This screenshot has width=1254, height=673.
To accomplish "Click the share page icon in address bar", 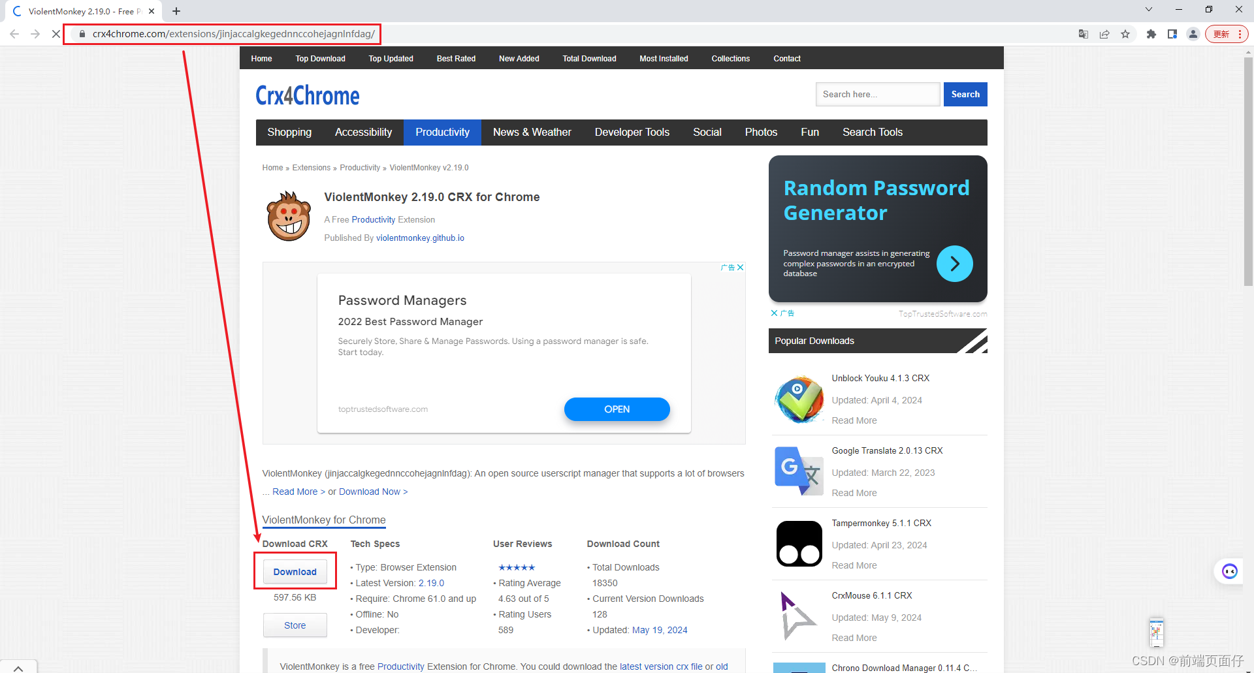I will tap(1104, 34).
